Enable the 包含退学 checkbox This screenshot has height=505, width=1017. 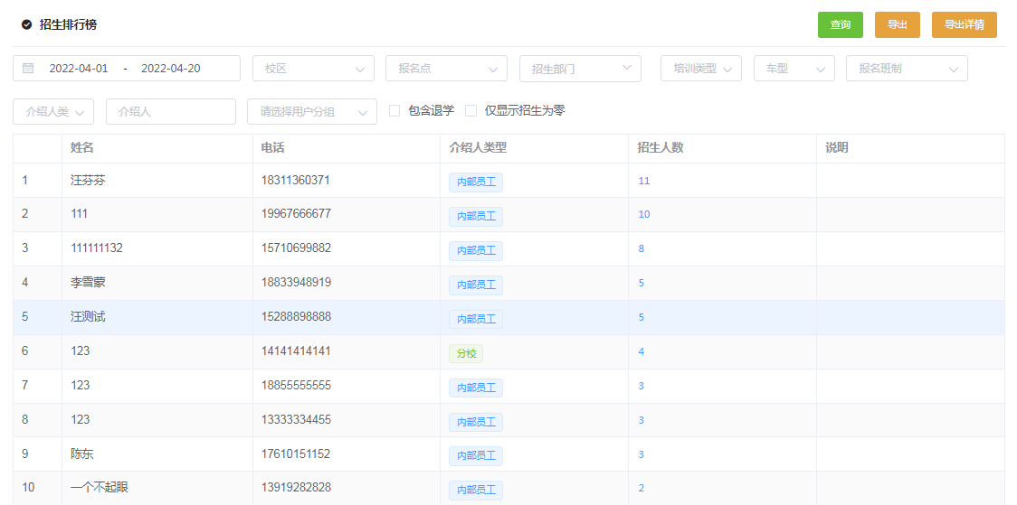click(x=394, y=111)
